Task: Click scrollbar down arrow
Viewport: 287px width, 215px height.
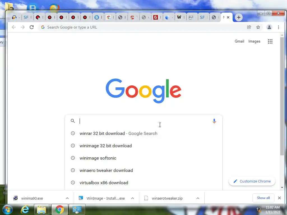Action: (x=282, y=188)
